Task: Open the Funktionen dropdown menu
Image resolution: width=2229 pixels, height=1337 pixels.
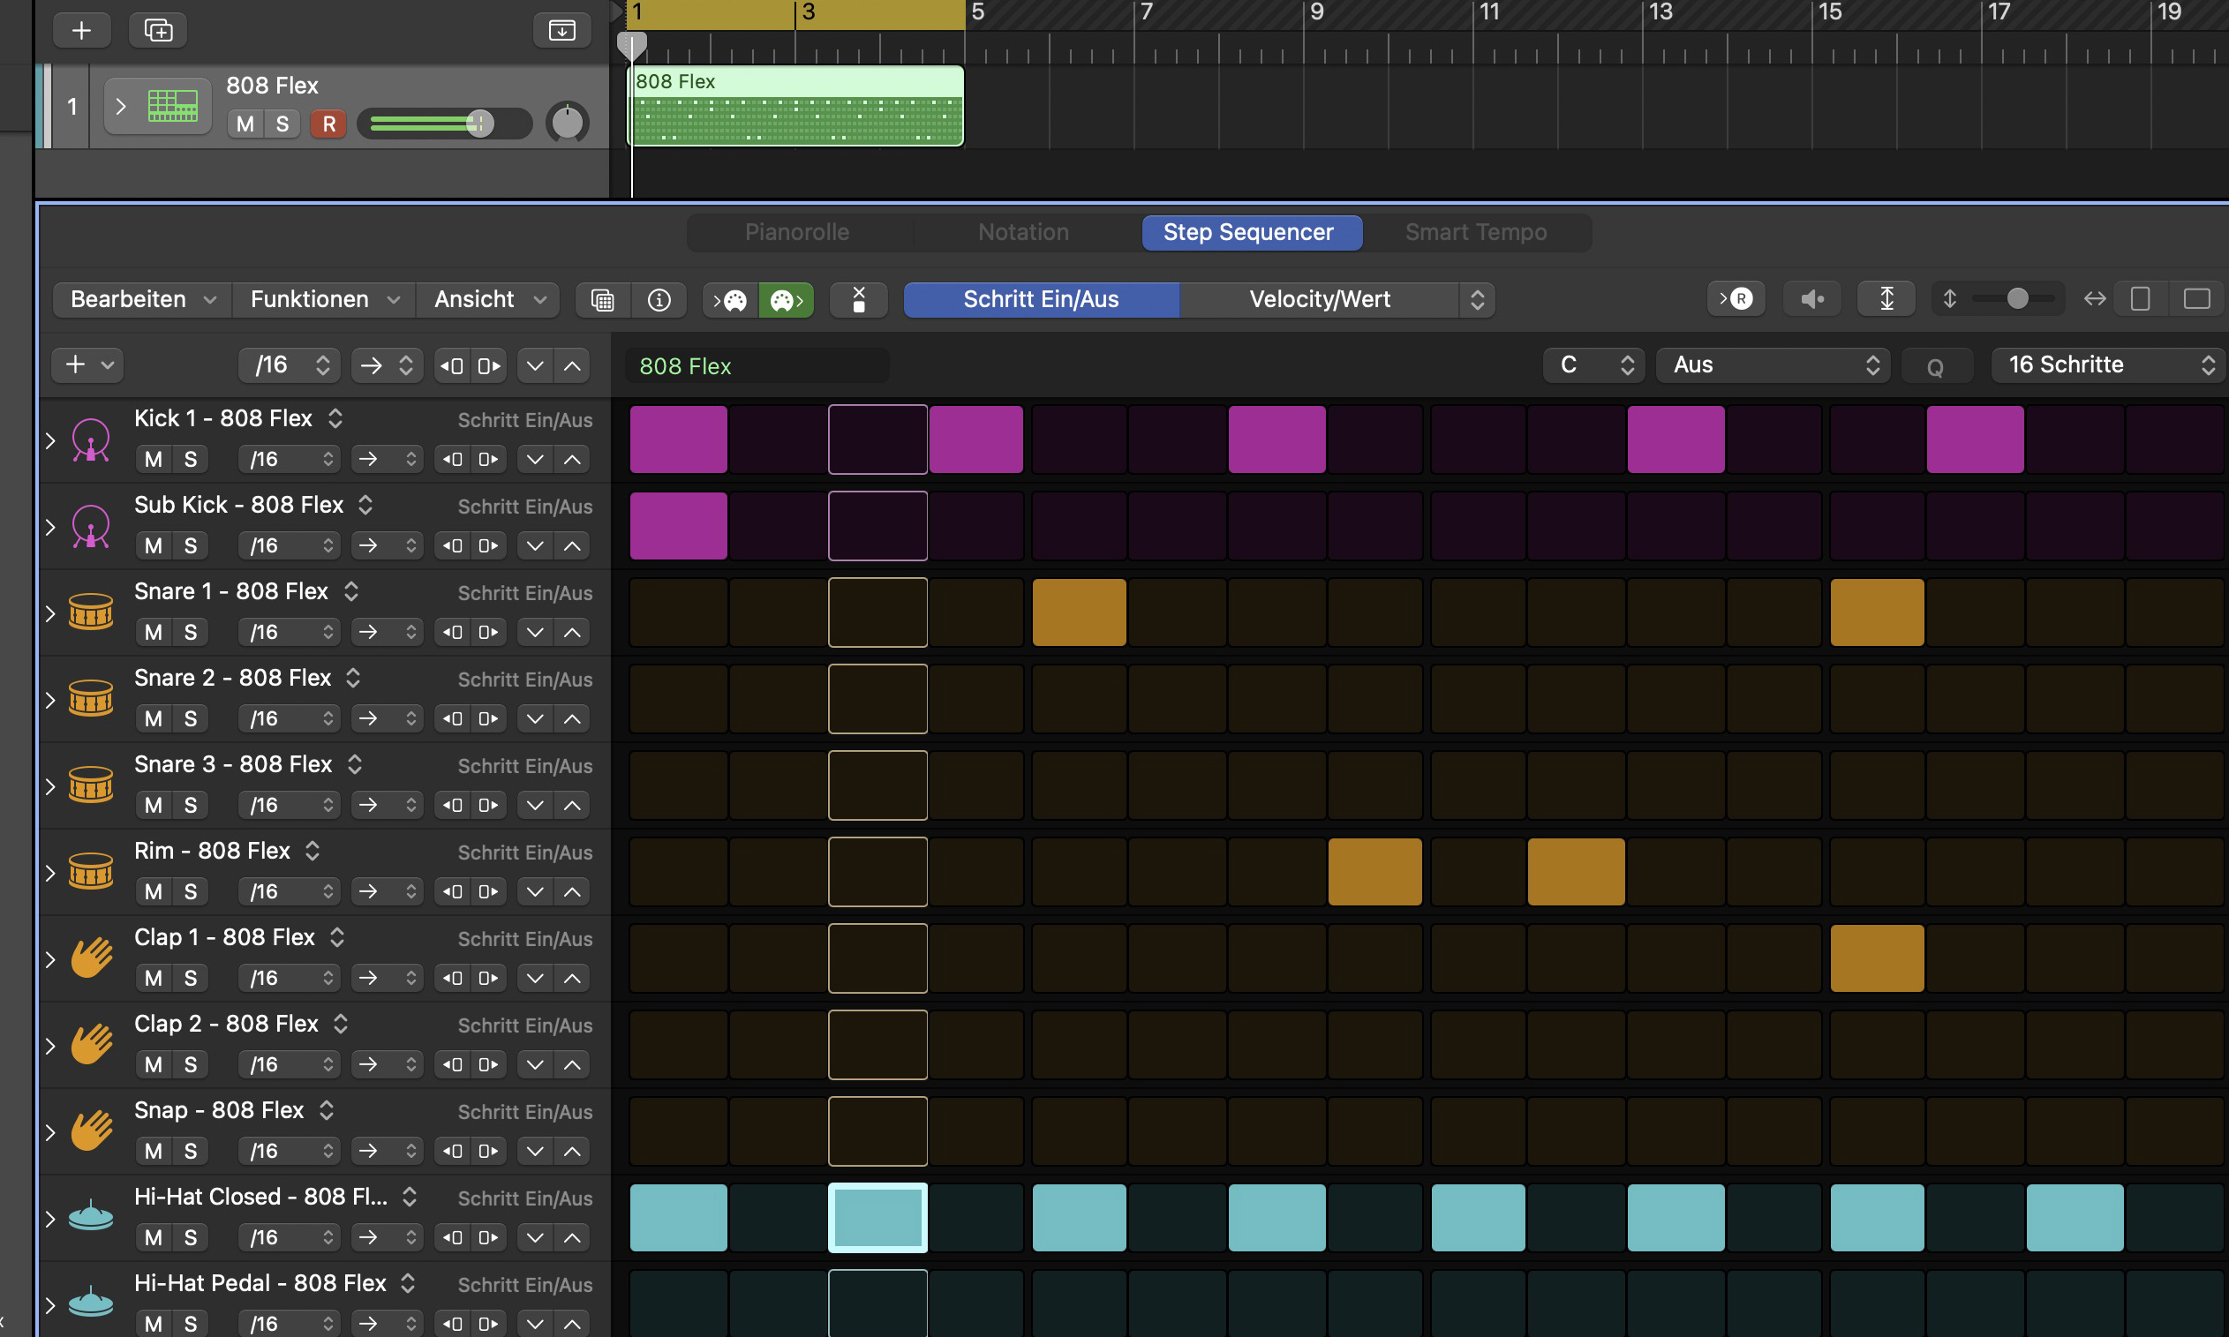Action: 319,299
